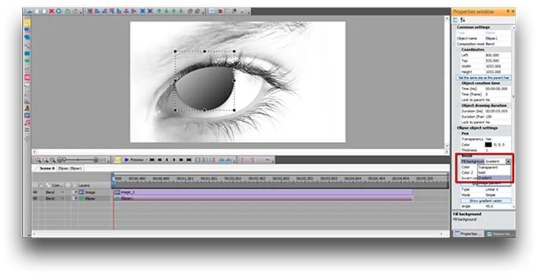Toggle visibility eye of Image layer

click(35, 192)
